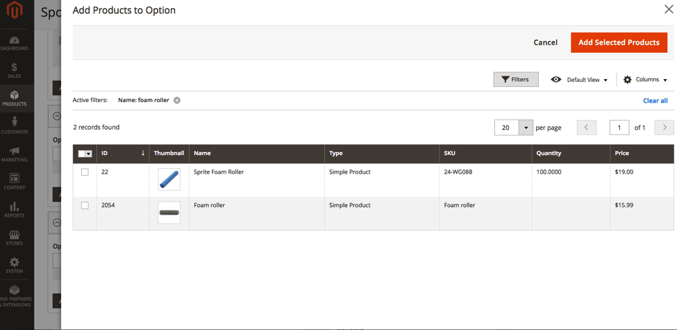Toggle the select-all header checkbox
Screen dimensions: 677x330
82,154
